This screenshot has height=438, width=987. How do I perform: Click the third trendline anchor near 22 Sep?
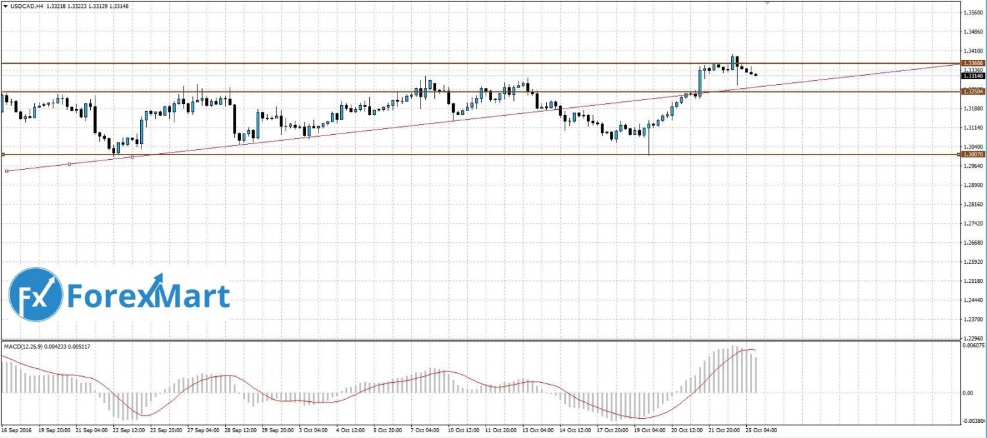pos(133,157)
